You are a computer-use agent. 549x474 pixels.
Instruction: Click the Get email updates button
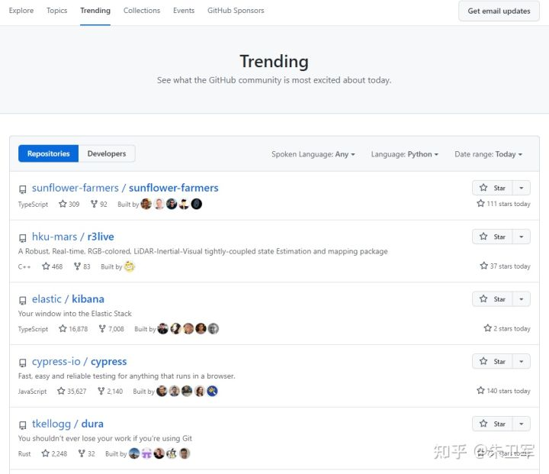(x=499, y=11)
